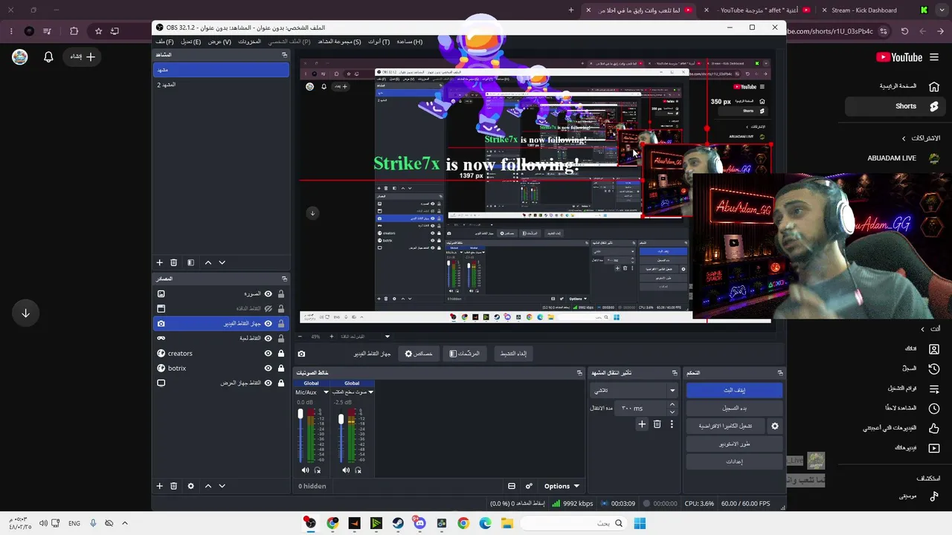
Task: Move scene up with the up arrow
Action: coord(208,262)
